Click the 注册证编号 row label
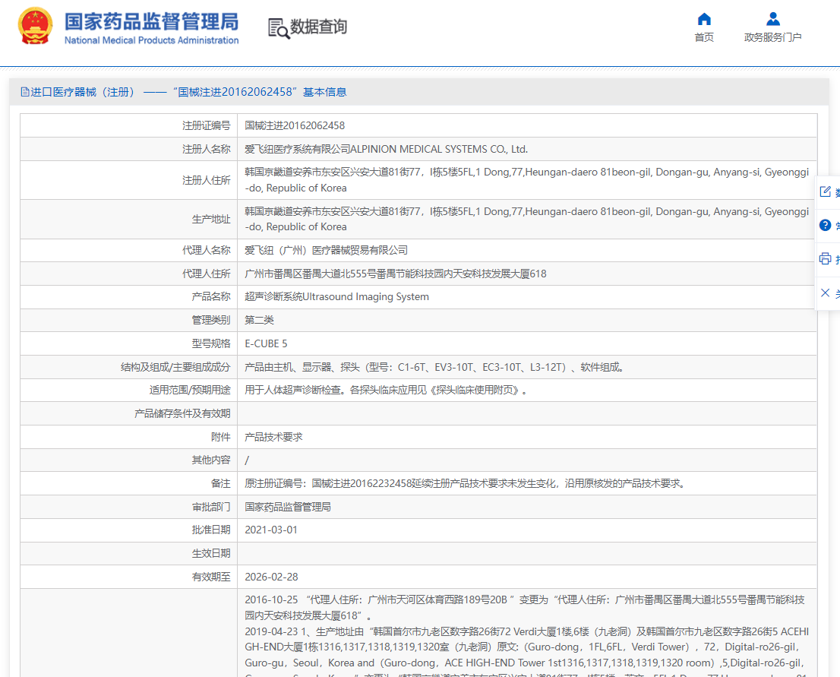This screenshot has height=677, width=840. 207,125
